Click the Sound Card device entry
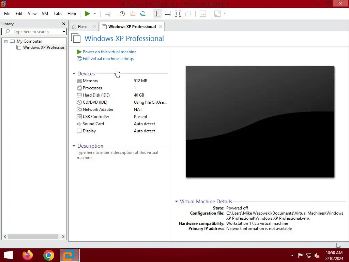 pos(90,123)
